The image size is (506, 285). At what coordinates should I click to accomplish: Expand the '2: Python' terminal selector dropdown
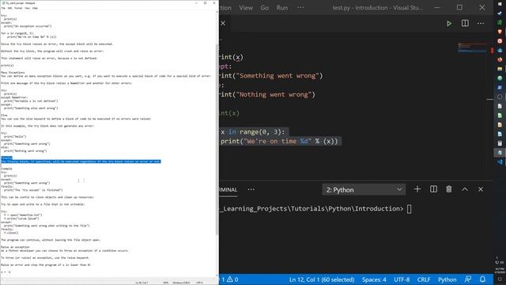click(364, 190)
